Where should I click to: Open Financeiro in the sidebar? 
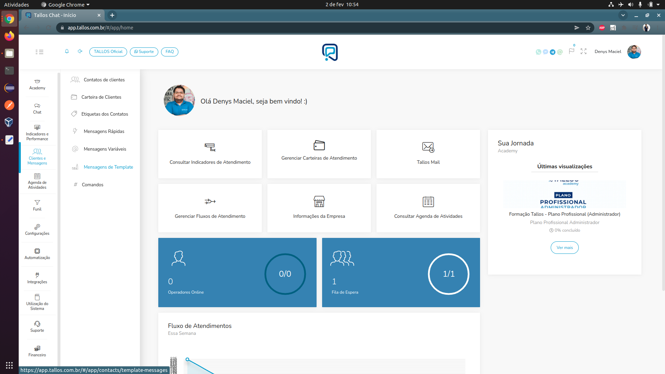pyautogui.click(x=37, y=351)
